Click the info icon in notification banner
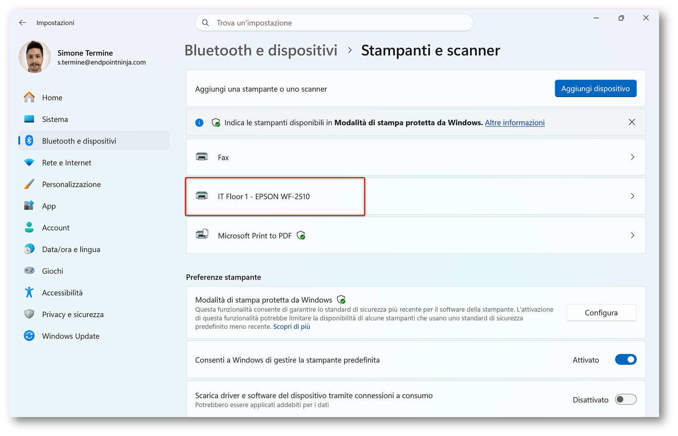 pyautogui.click(x=199, y=123)
